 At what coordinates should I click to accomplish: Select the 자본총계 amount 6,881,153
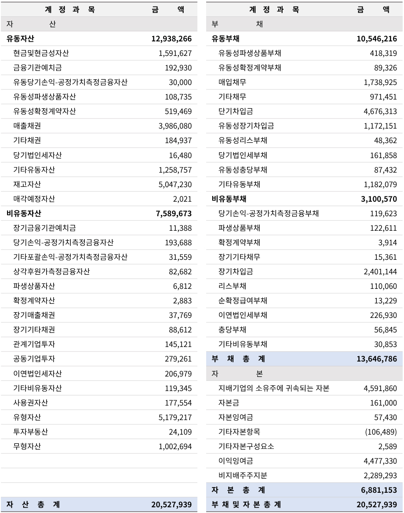[379, 490]
